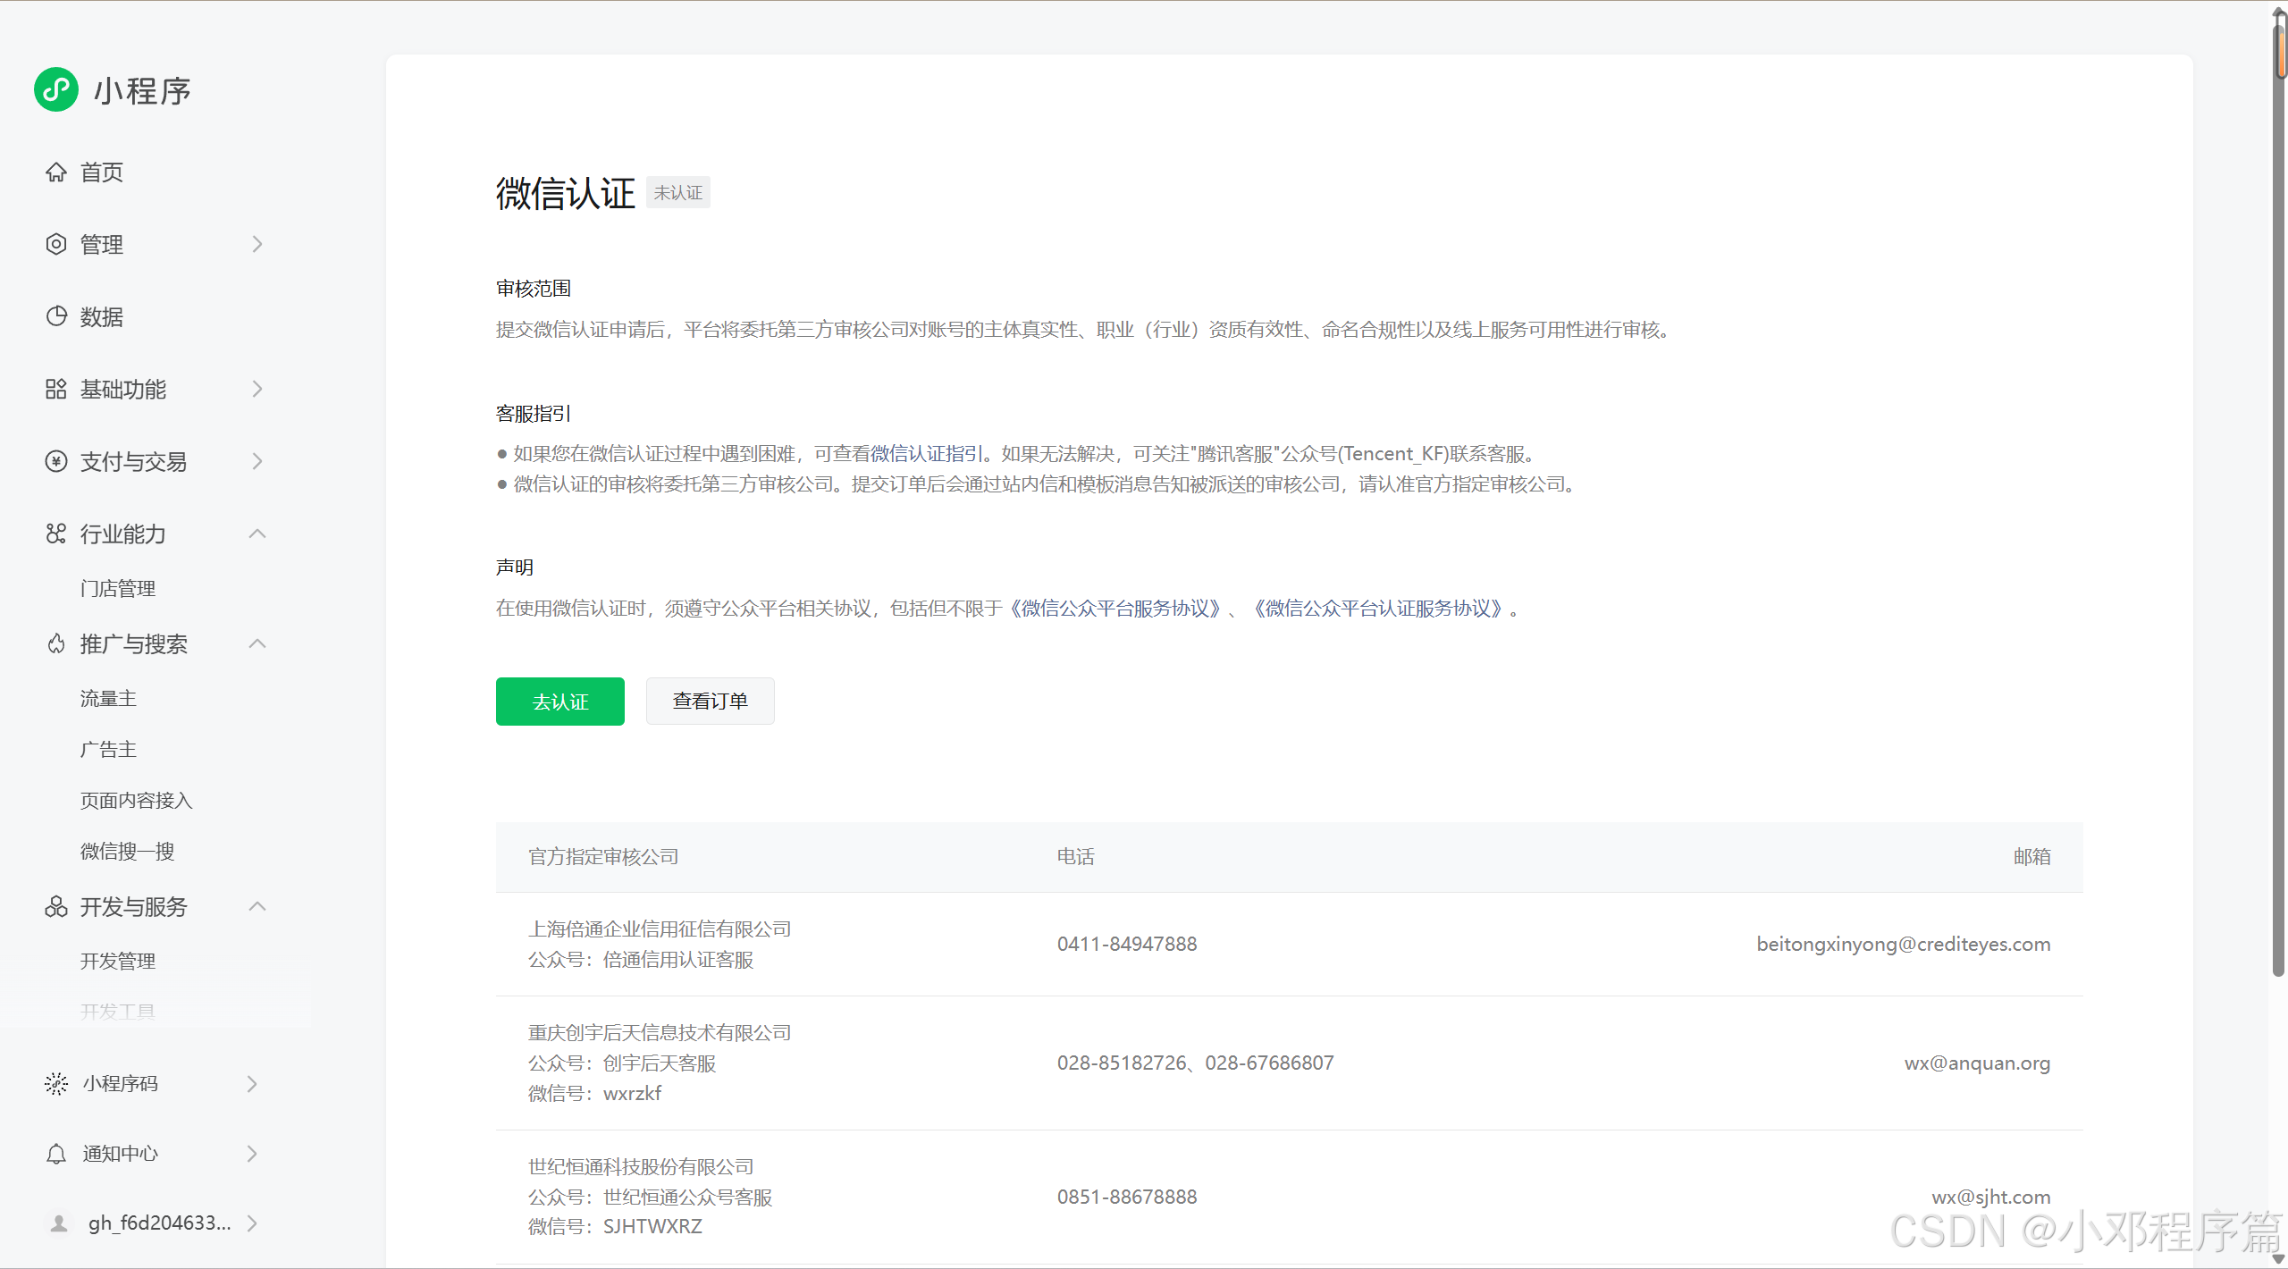This screenshot has width=2288, height=1269.
Task: Click the icon beside 行业能力
Action: (56, 534)
